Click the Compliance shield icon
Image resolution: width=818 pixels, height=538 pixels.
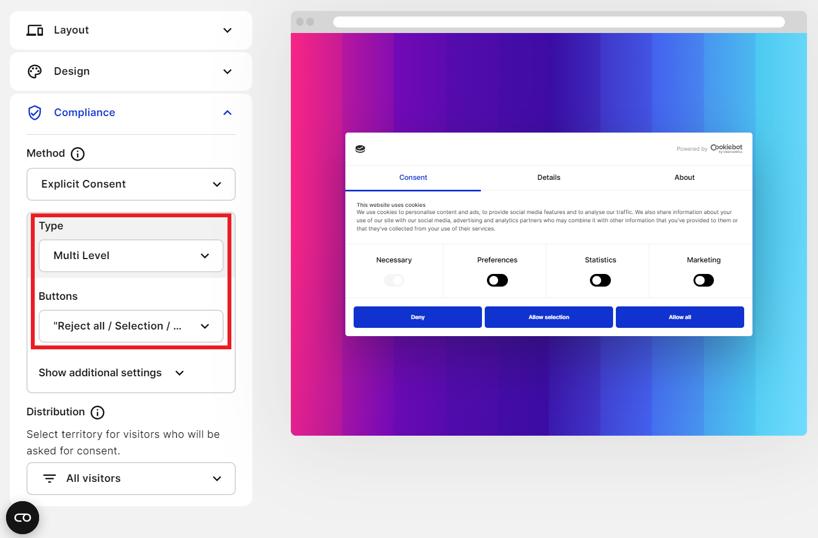pos(35,113)
